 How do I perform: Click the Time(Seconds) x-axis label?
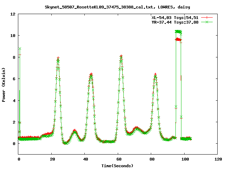117,166
